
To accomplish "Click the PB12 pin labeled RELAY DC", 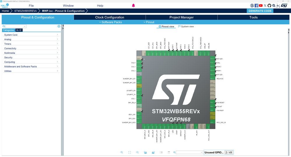I will (213, 79).
